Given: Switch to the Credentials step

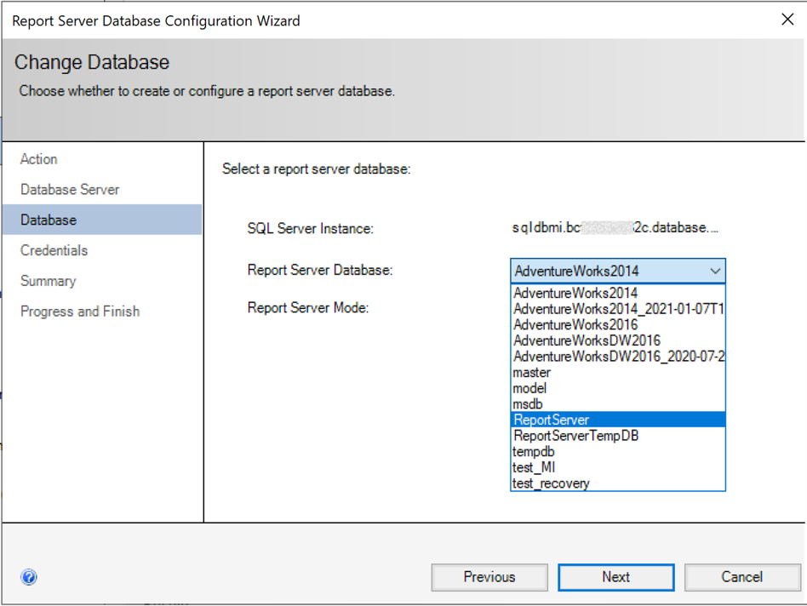Looking at the screenshot, I should click(x=54, y=250).
